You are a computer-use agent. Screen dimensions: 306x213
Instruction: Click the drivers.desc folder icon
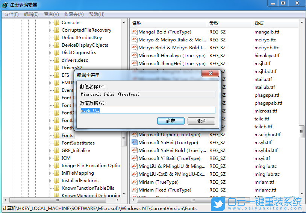point(57,60)
